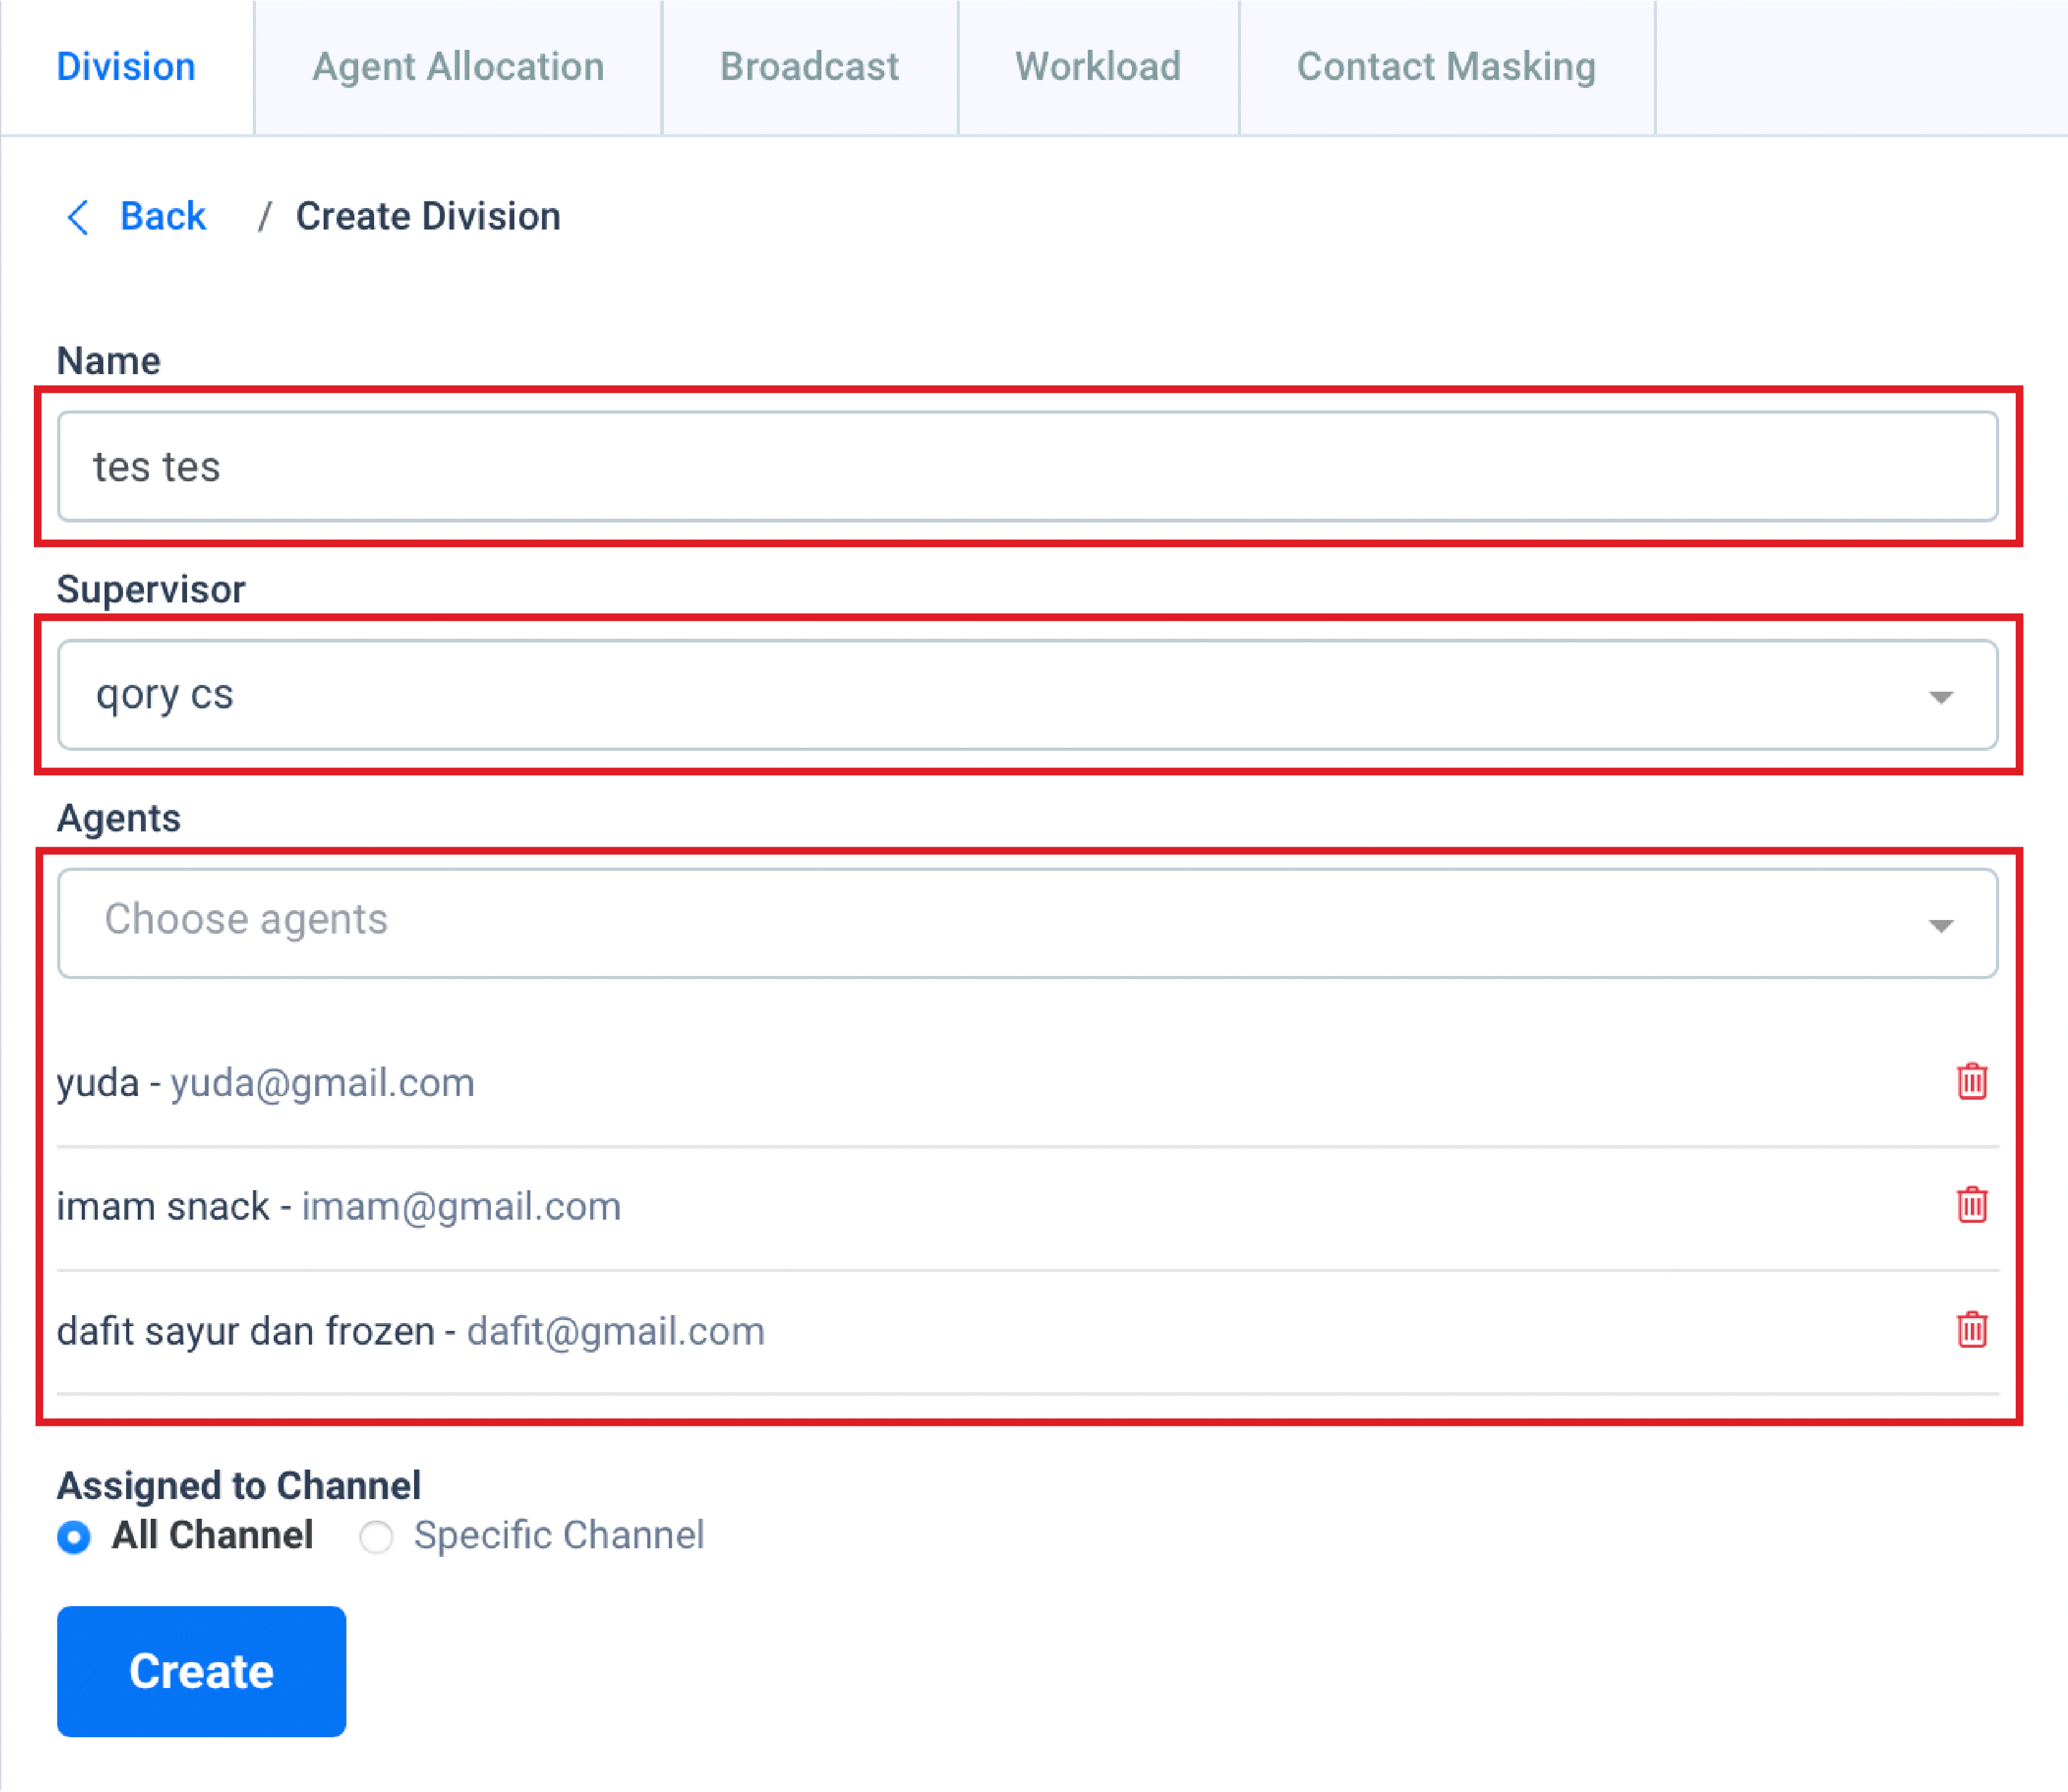Delete agent yuda with trash icon
2068x1792 pixels.
[x=1971, y=1081]
